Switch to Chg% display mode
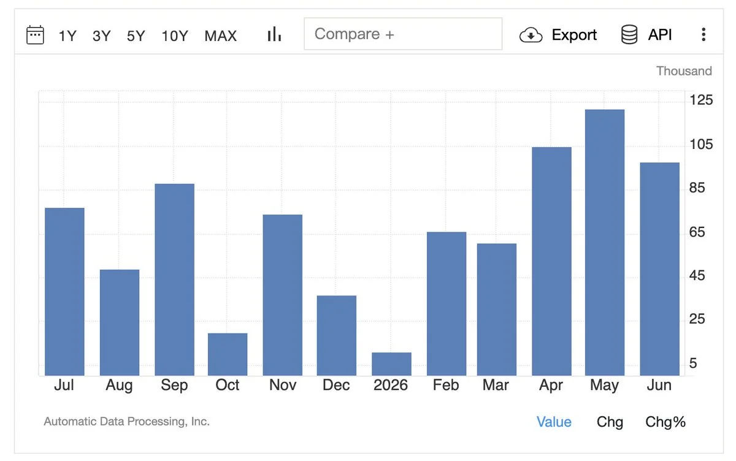The image size is (736, 461). tap(665, 422)
